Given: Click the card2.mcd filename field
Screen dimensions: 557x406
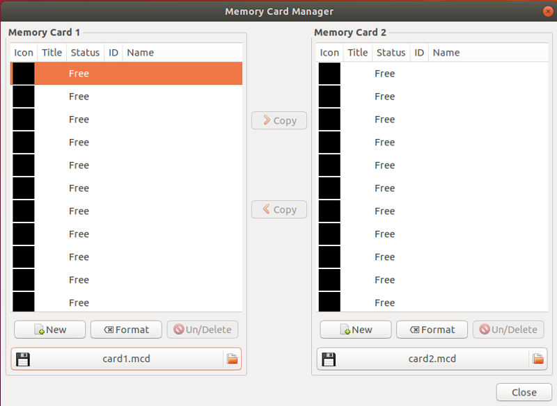Looking at the screenshot, I should pos(432,359).
